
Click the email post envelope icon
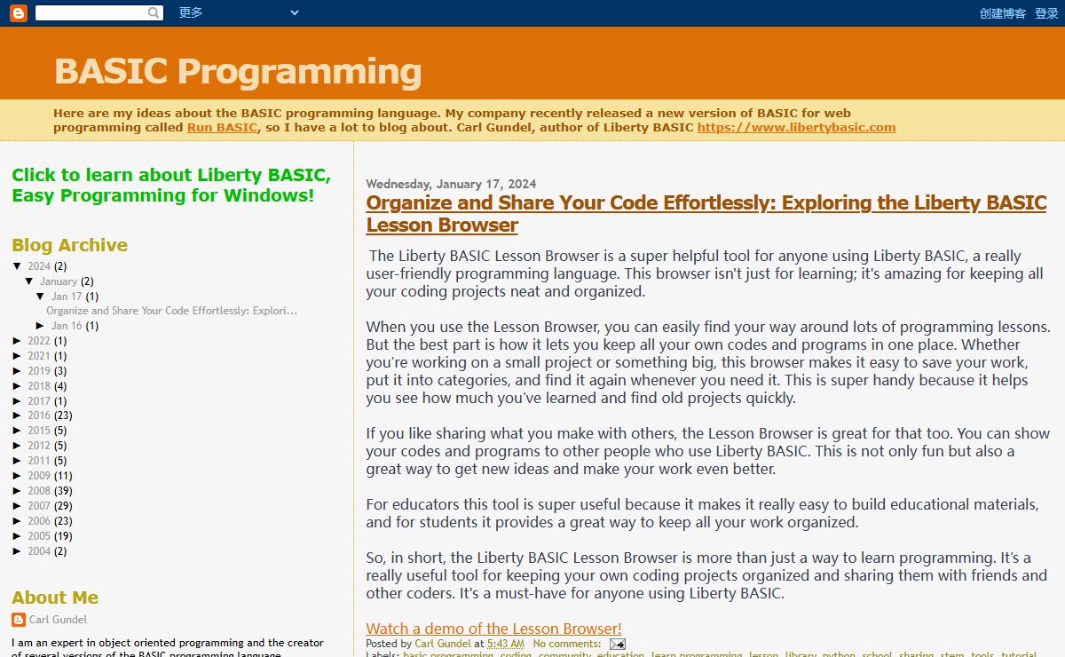coord(617,644)
